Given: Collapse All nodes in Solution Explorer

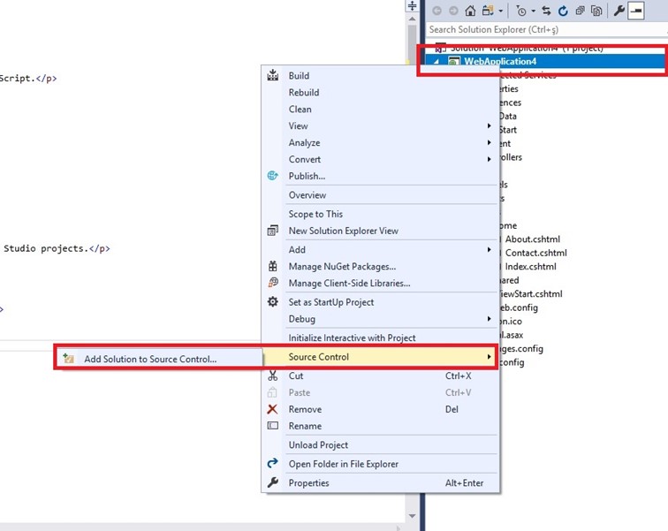Looking at the screenshot, I should click(x=580, y=11).
